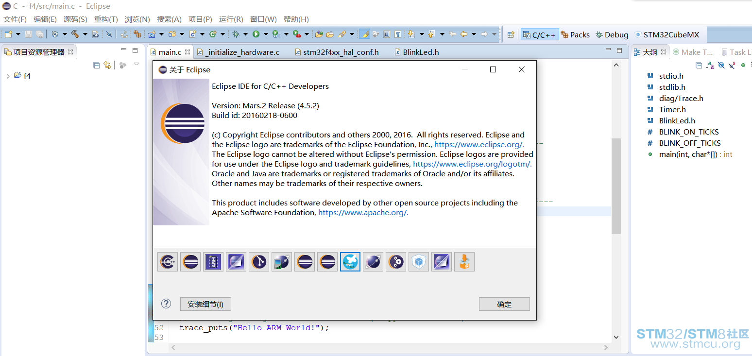
Task: Toggle Mark Occurrences highlighter in toolbar
Action: click(364, 34)
